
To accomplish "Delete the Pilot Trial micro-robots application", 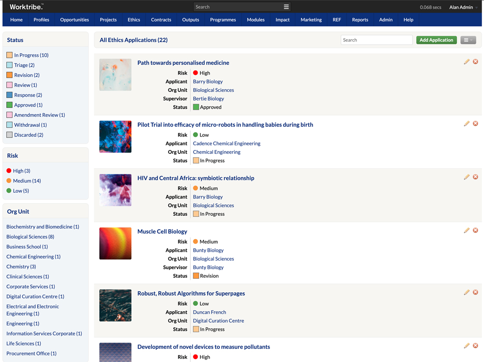I will pyautogui.click(x=475, y=123).
